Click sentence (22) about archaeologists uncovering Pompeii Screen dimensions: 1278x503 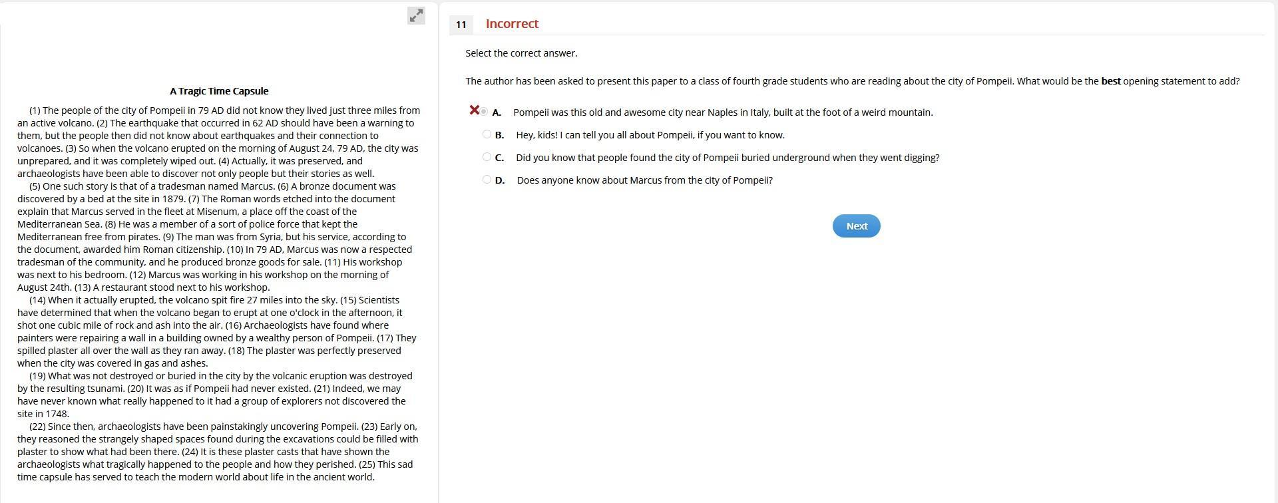point(194,426)
